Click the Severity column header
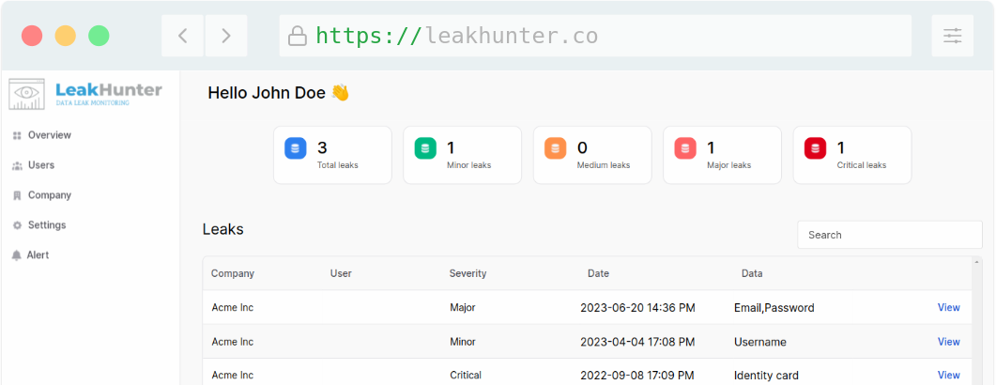Viewport: 996px width, 385px height. click(467, 274)
